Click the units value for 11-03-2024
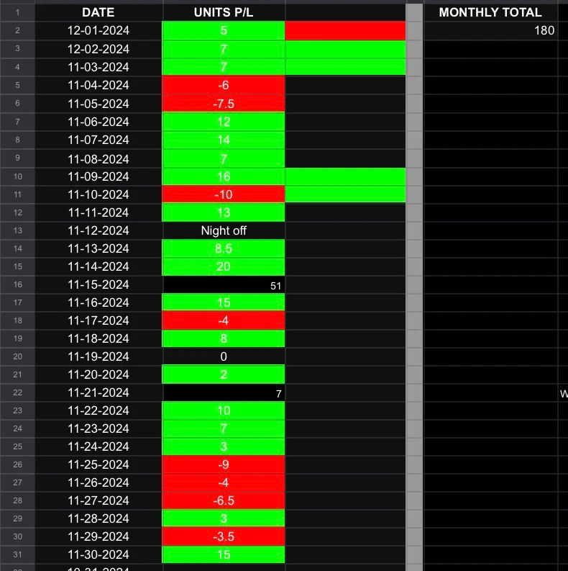Image resolution: width=568 pixels, height=571 pixels. pyautogui.click(x=224, y=67)
